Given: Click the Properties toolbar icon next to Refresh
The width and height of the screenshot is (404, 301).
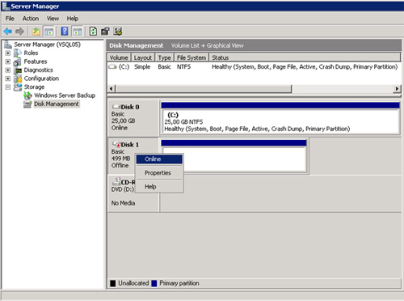Looking at the screenshot, I should pyautogui.click(x=105, y=32).
